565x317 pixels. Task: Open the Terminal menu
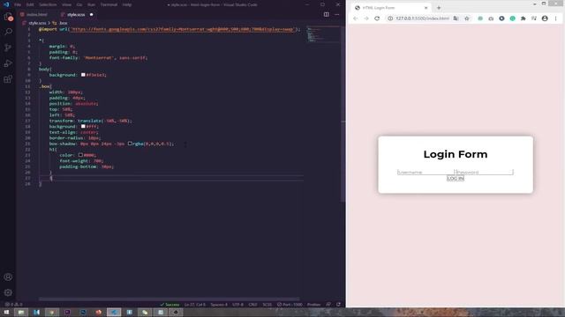point(109,4)
